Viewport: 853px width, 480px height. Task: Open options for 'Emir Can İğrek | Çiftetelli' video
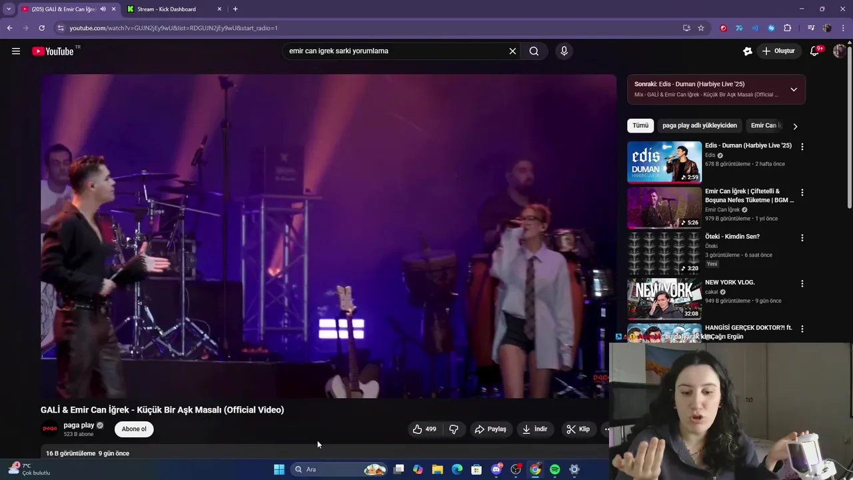pyautogui.click(x=802, y=192)
